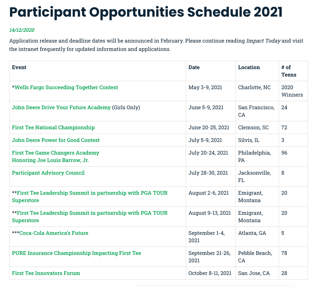
Task: Click the 14/12/2020 post date
Action: point(22,30)
